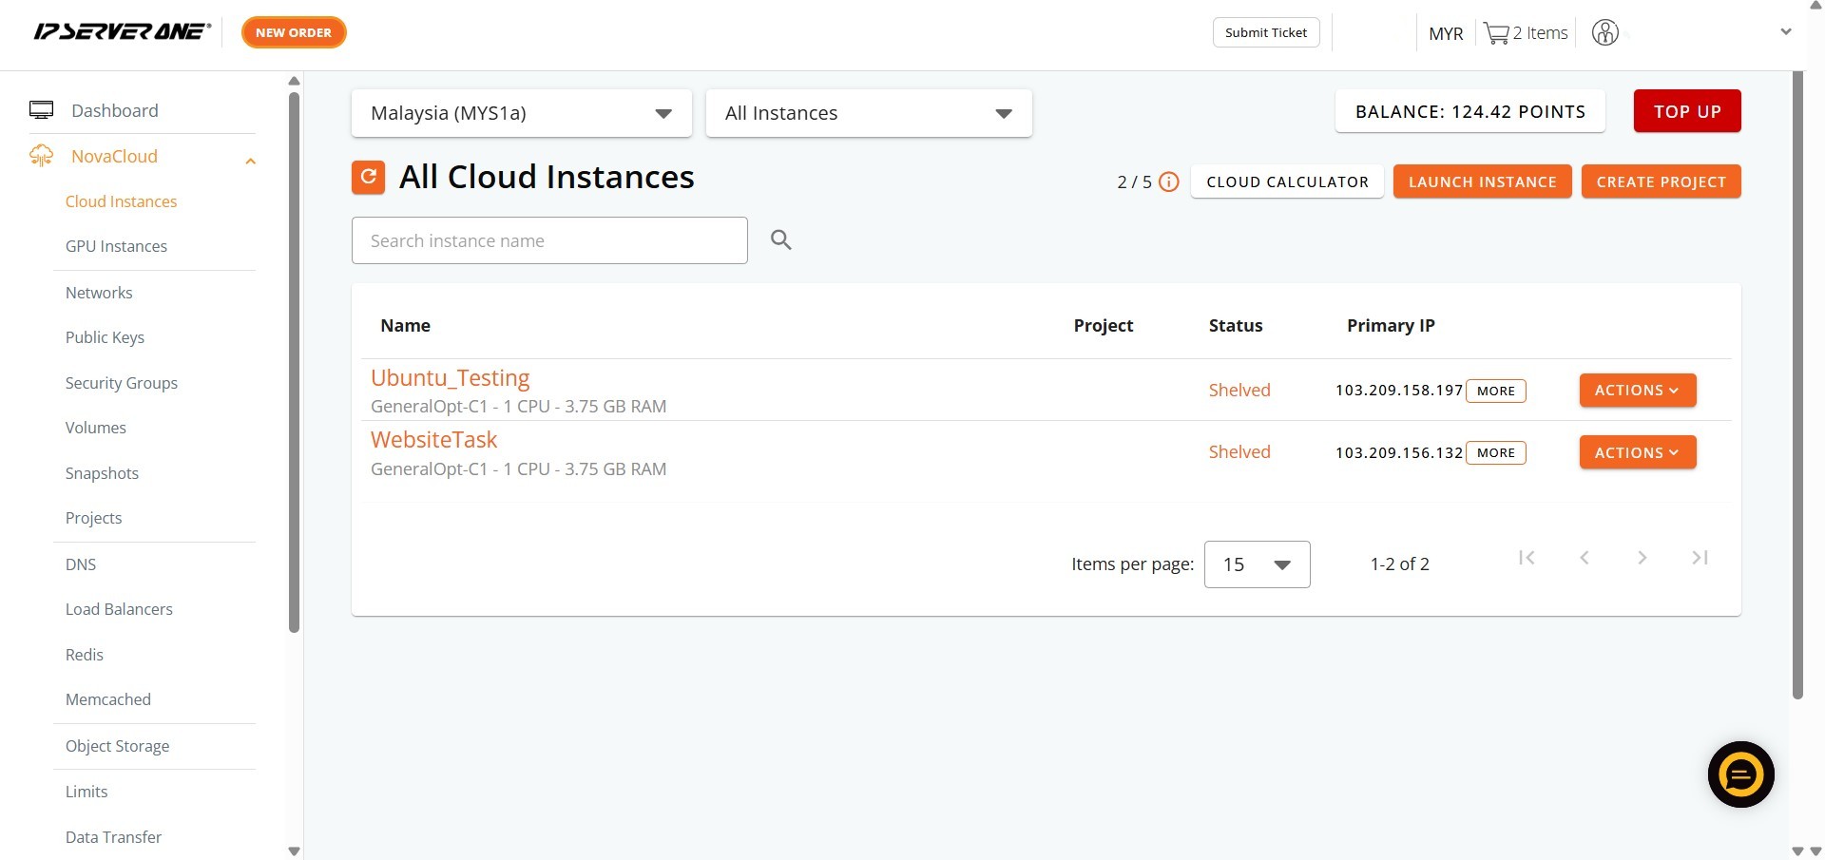This screenshot has height=860, width=1825.
Task: Focus the Search instance name field
Action: click(x=549, y=240)
